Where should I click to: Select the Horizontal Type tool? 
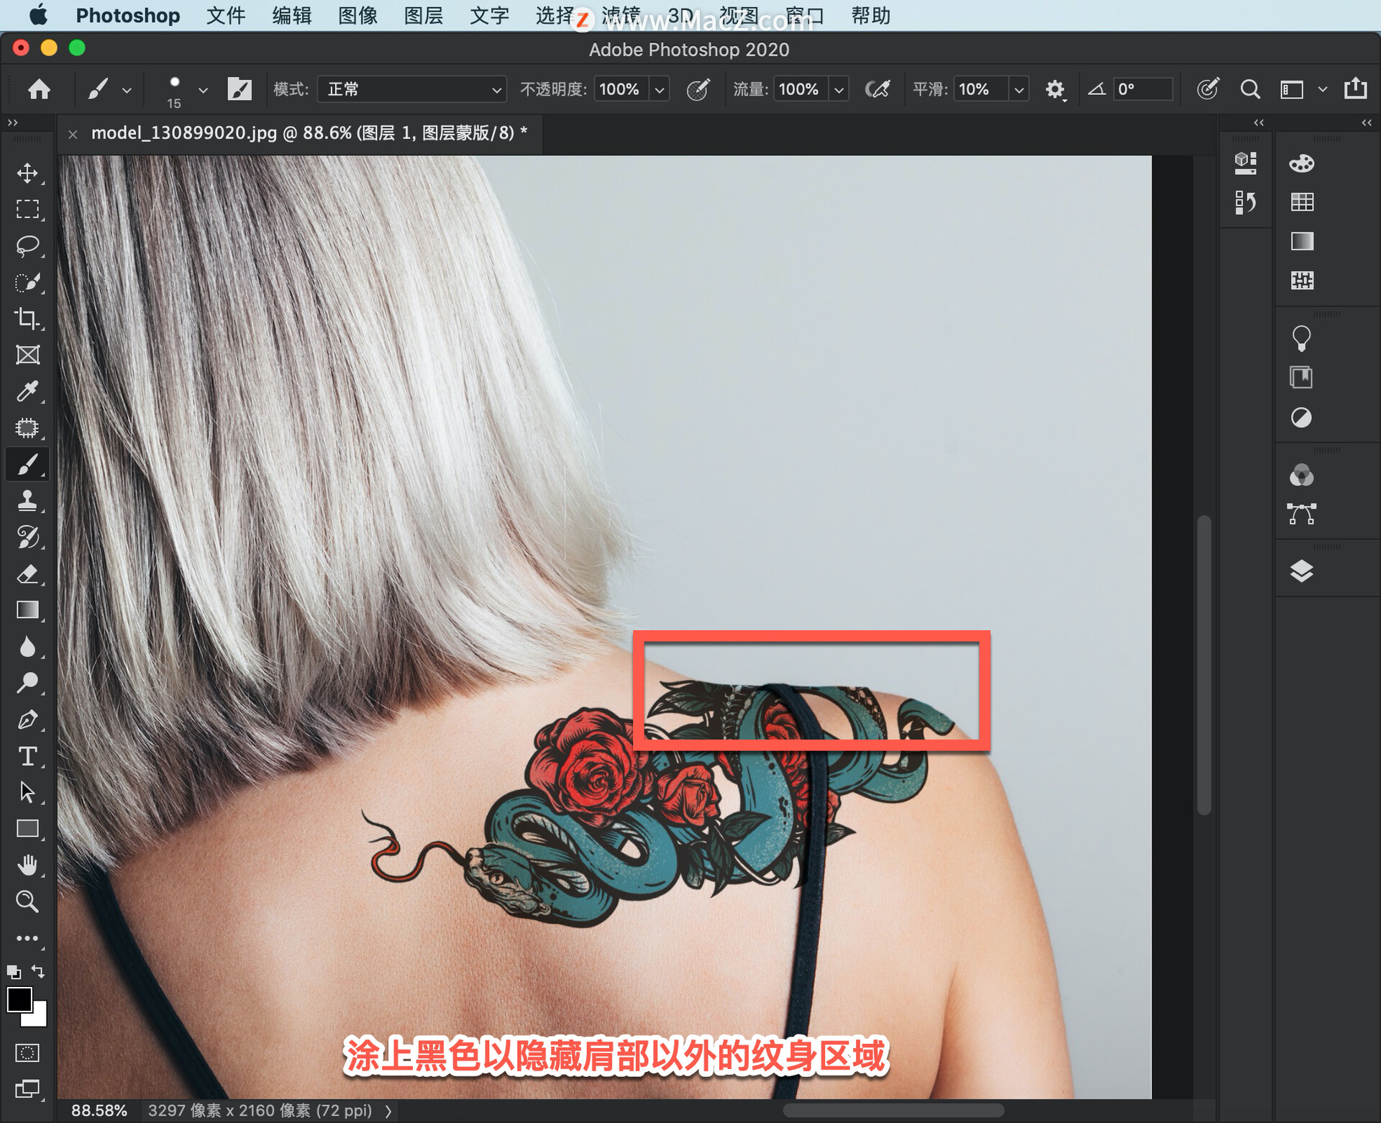coord(27,756)
